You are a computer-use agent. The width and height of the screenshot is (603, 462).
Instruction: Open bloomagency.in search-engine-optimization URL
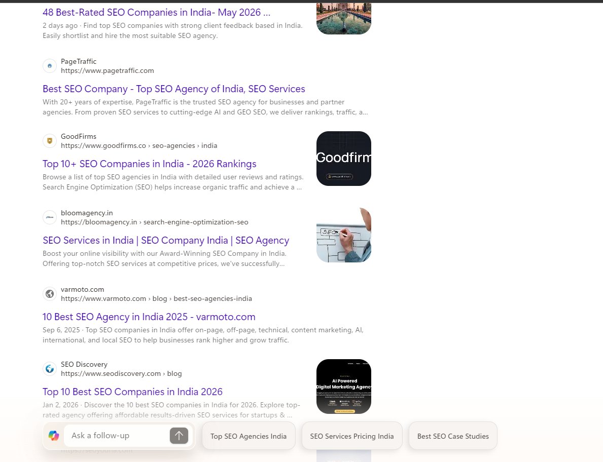[x=154, y=222]
